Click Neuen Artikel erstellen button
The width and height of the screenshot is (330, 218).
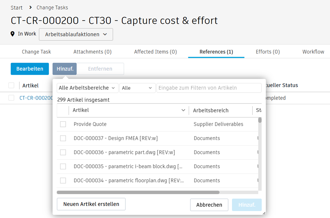pos(91,204)
